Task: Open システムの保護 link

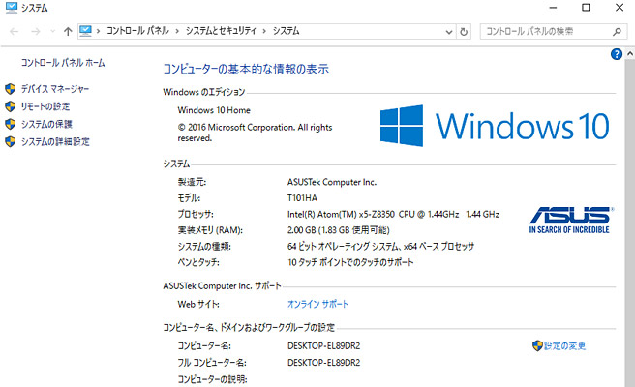Action: point(46,124)
